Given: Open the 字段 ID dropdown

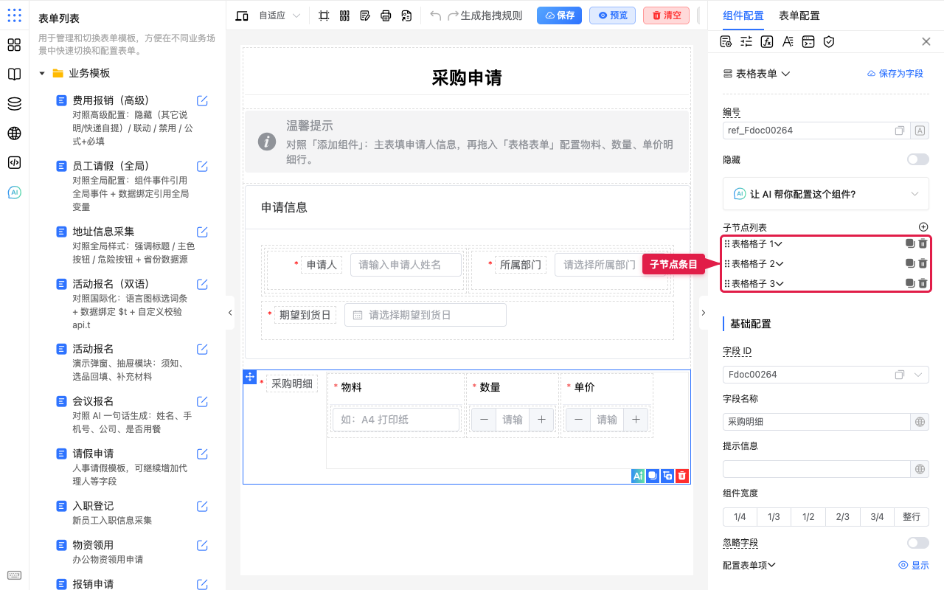Looking at the screenshot, I should coord(918,375).
